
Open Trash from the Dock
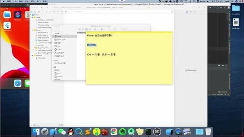click(208, 132)
